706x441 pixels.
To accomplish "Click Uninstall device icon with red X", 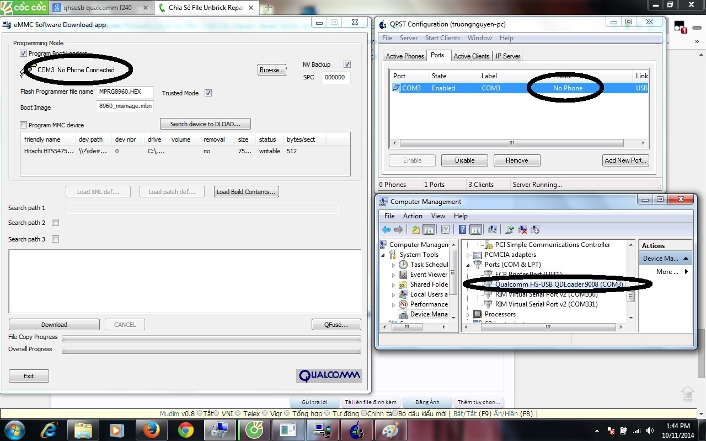I will (x=522, y=230).
